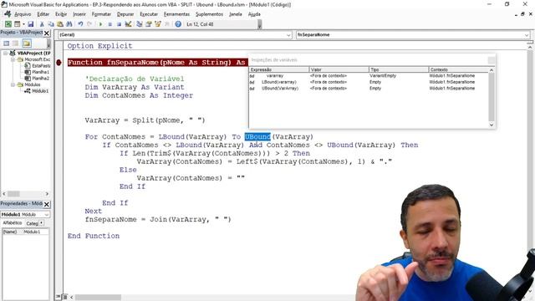Select Planilha1 in the project tree
The height and width of the screenshot is (301, 535).
tap(40, 72)
